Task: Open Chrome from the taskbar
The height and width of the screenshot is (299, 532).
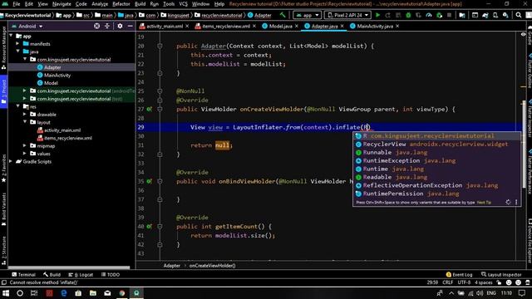Action: (122, 293)
